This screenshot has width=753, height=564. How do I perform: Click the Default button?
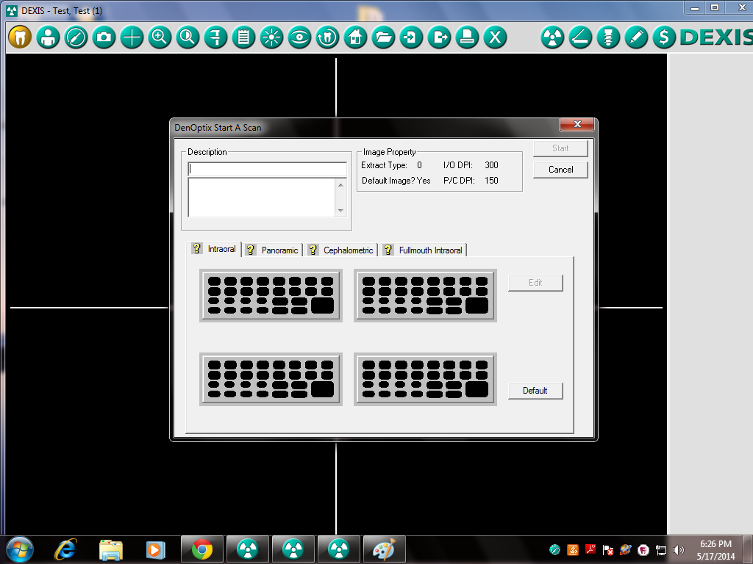(x=535, y=391)
